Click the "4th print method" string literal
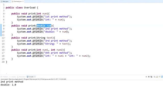 57,53
